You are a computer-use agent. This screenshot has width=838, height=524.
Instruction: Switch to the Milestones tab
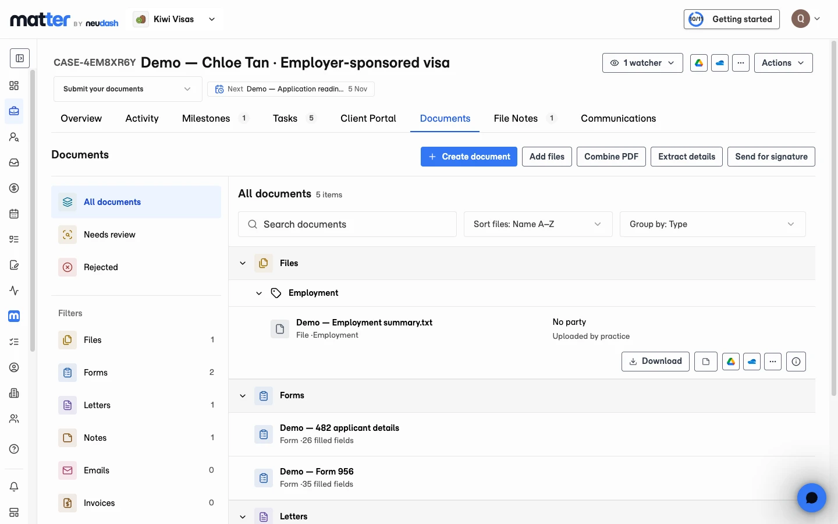pyautogui.click(x=215, y=118)
